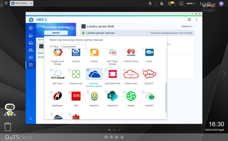Enable the SharePoint radio button
228x141 pixels.
coord(107,92)
